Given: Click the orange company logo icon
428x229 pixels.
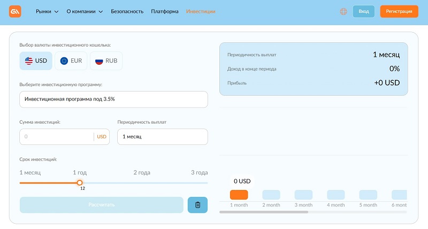Looking at the screenshot, I should click(15, 11).
